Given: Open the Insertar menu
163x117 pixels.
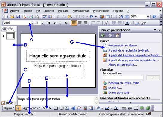Looking at the screenshot, I should point(49,11).
